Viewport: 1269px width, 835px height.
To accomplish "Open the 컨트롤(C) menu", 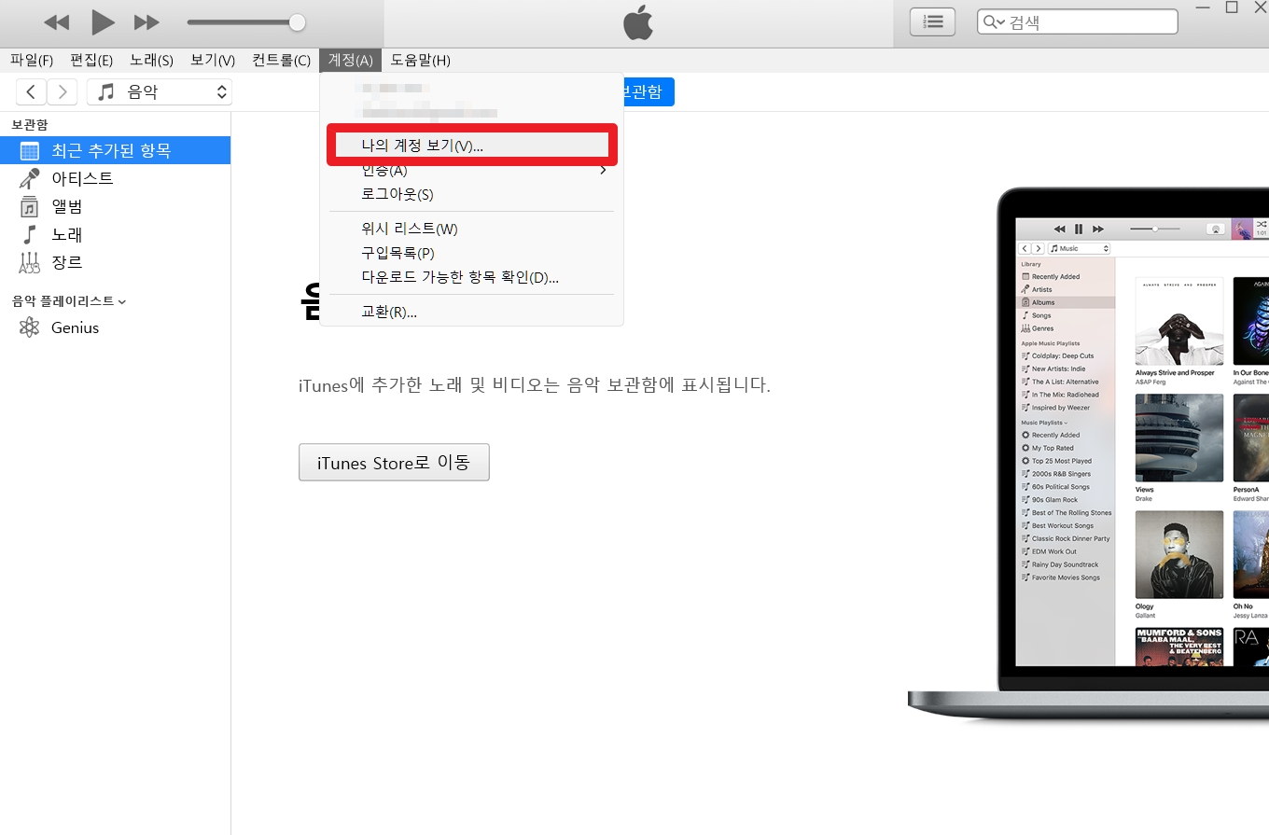I will click(x=281, y=61).
